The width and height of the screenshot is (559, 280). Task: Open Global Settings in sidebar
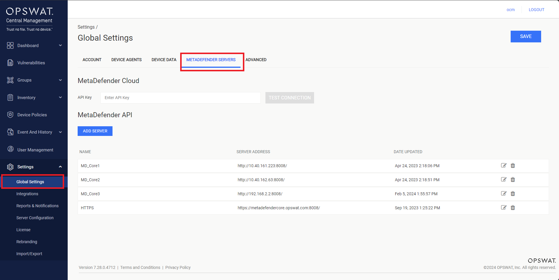pyautogui.click(x=30, y=182)
